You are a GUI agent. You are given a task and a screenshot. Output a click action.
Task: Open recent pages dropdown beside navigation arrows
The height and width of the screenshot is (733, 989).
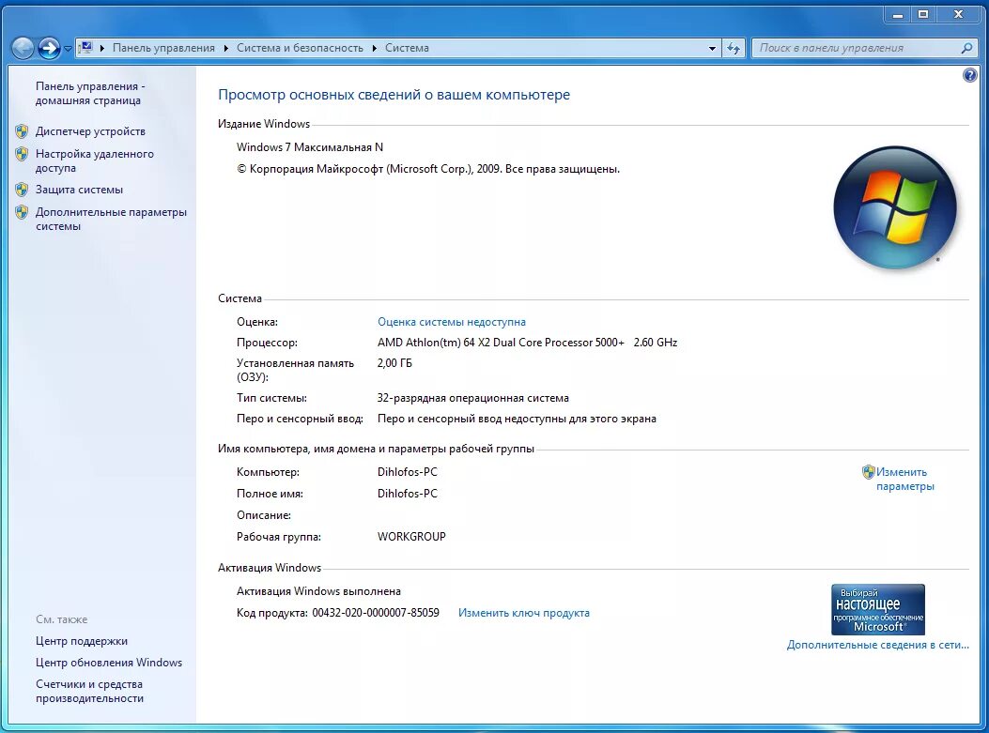[68, 49]
